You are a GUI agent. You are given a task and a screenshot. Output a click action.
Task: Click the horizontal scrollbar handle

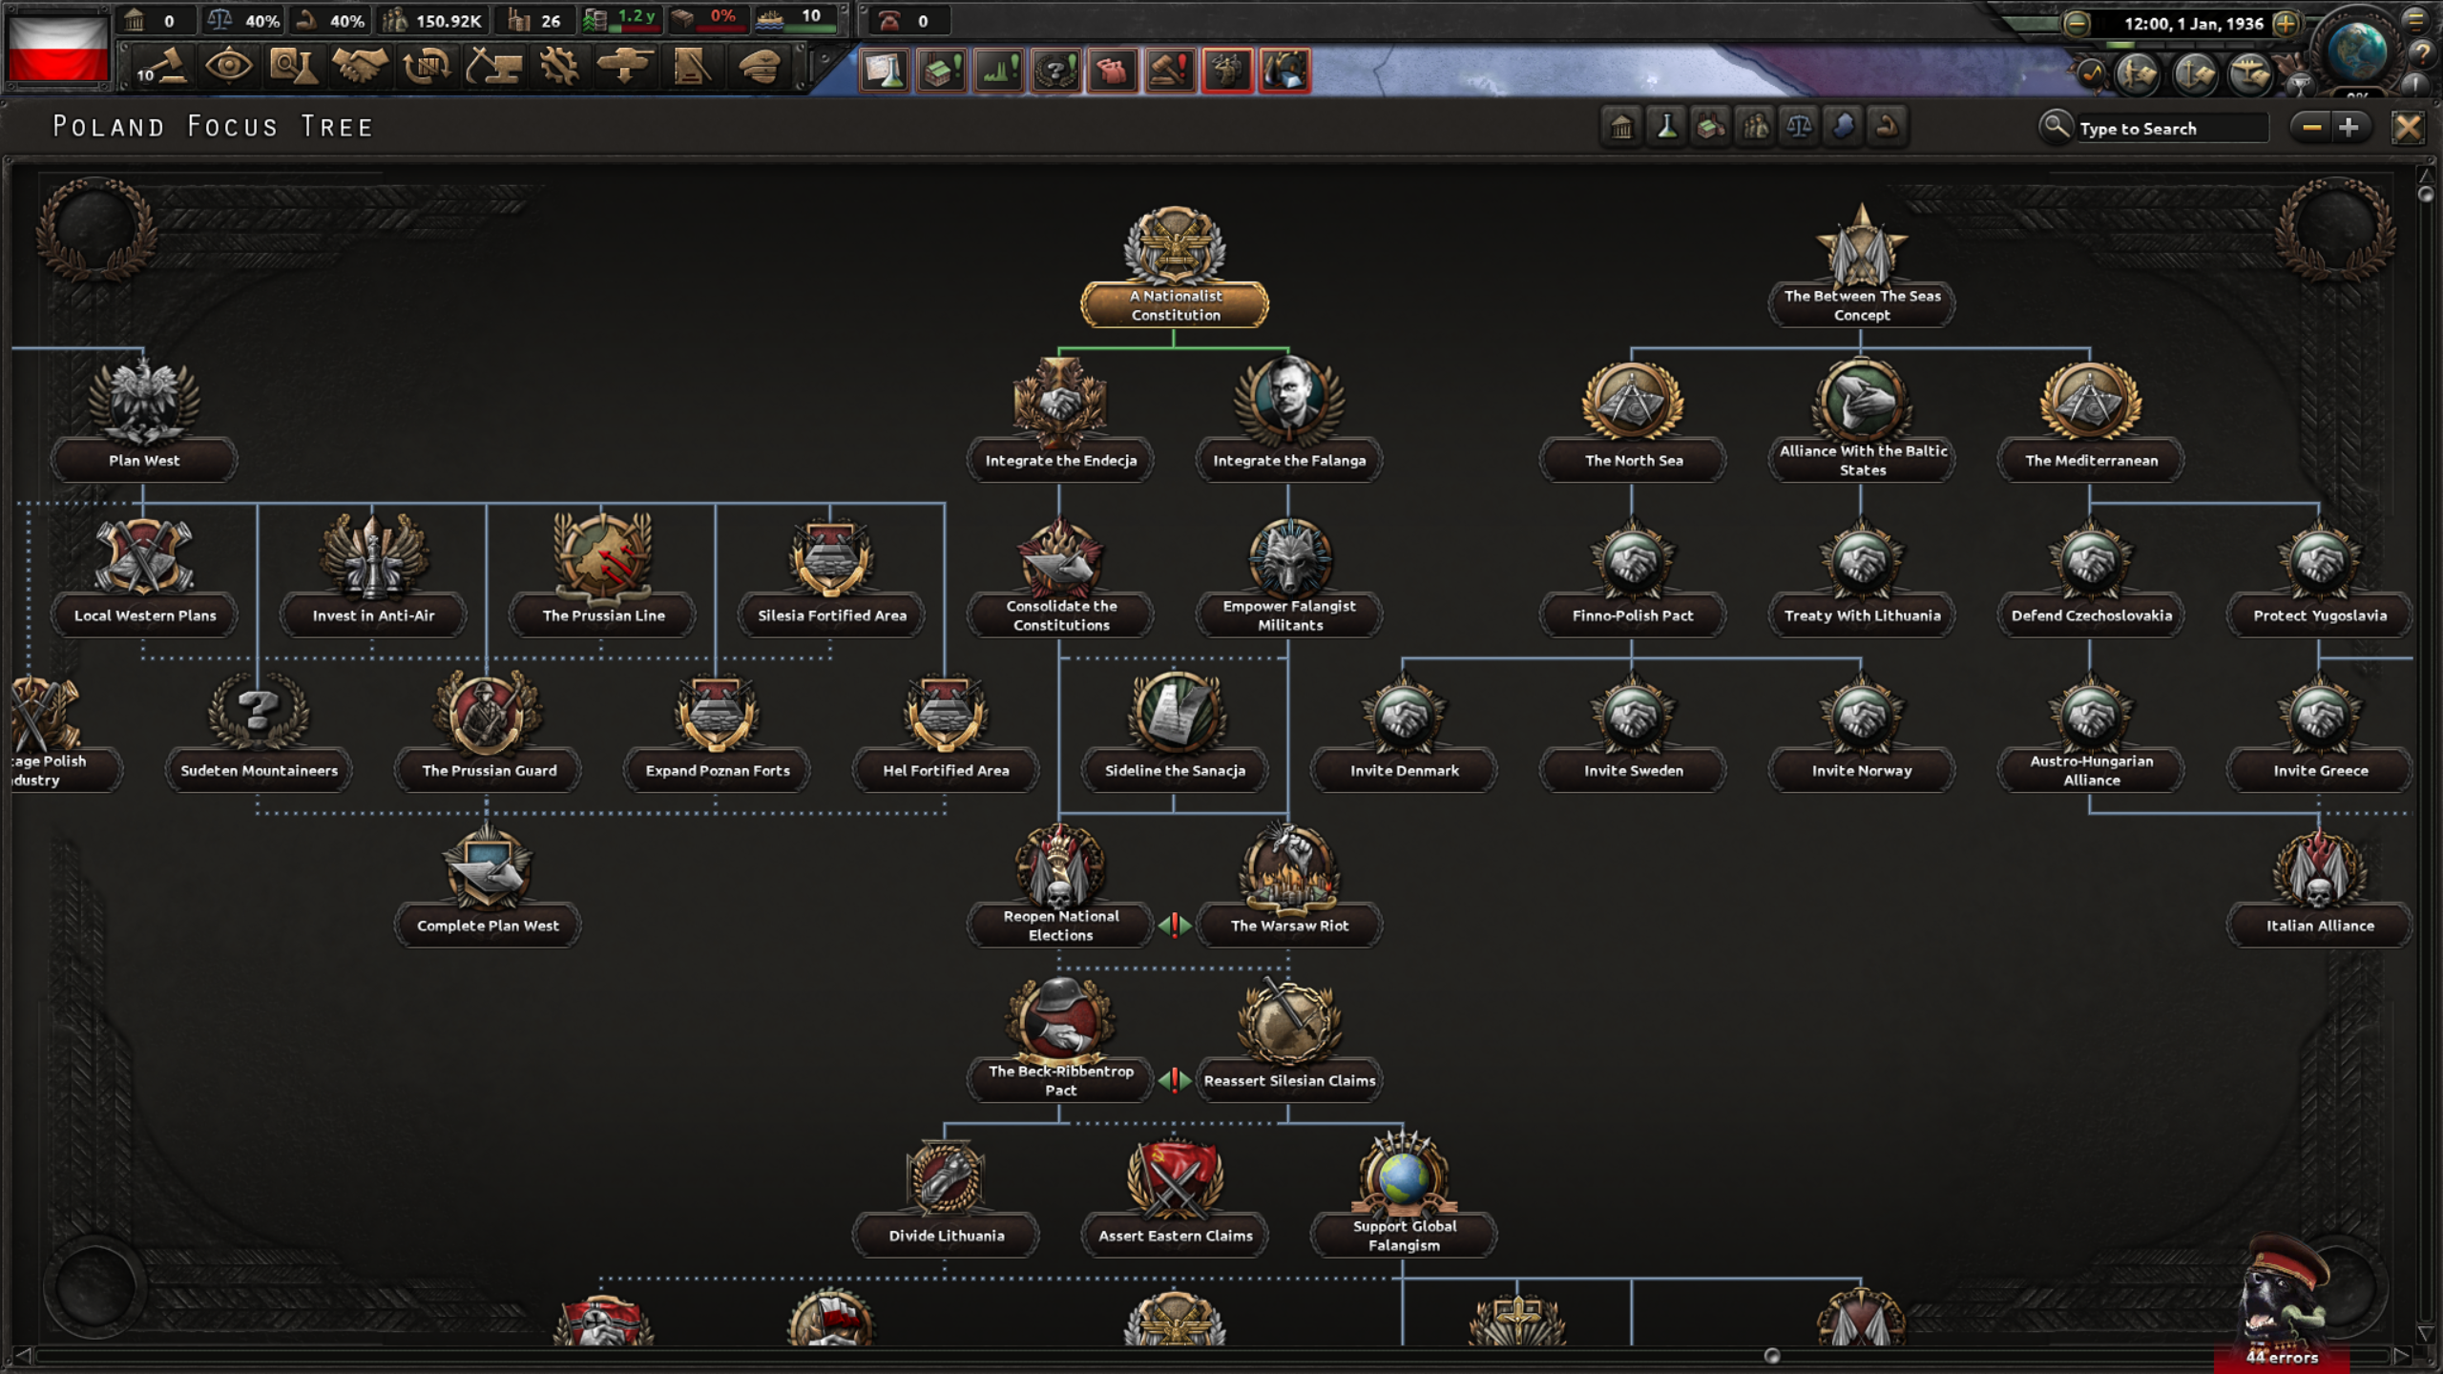(x=1772, y=1356)
